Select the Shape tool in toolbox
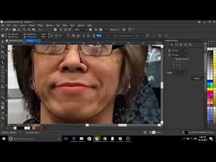The height and width of the screenshot is (162, 216). click(3, 46)
